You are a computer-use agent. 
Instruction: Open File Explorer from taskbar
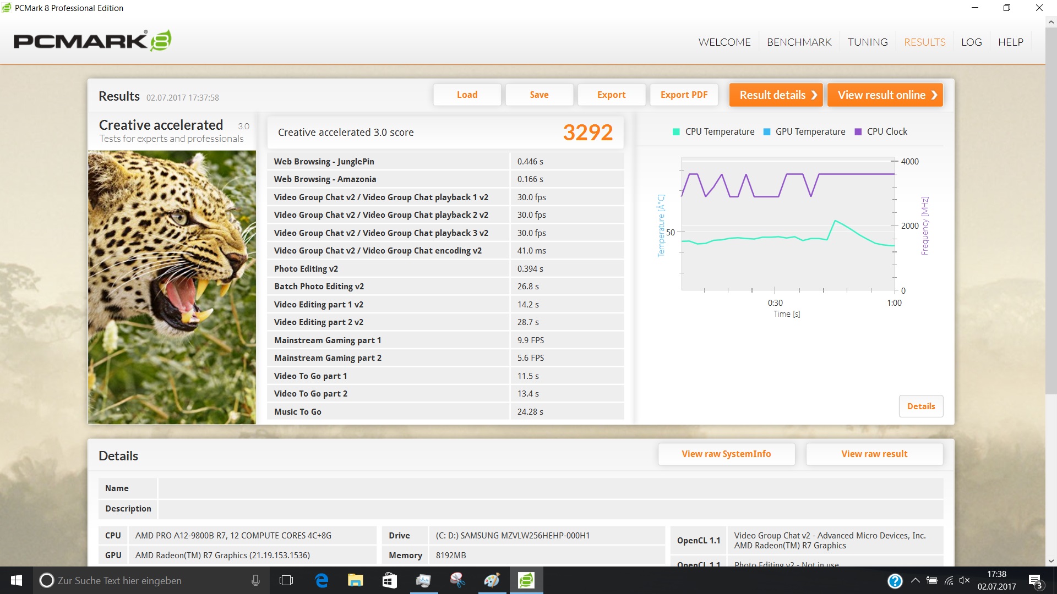[355, 580]
